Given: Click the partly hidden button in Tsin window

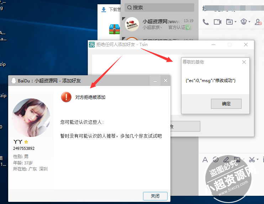Looking at the screenshot, I should (185, 126).
